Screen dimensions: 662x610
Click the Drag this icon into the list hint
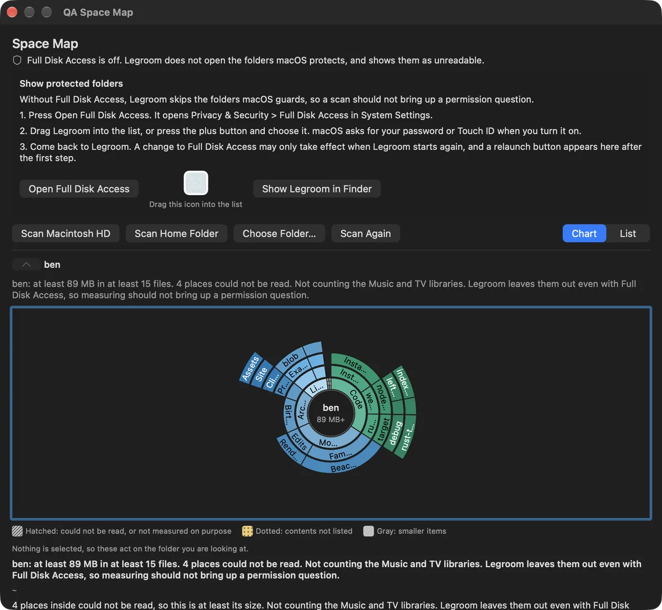pos(196,204)
